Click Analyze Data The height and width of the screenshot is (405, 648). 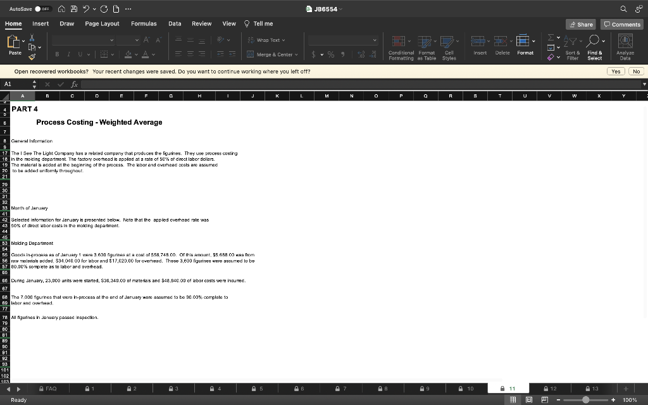pyautogui.click(x=625, y=47)
